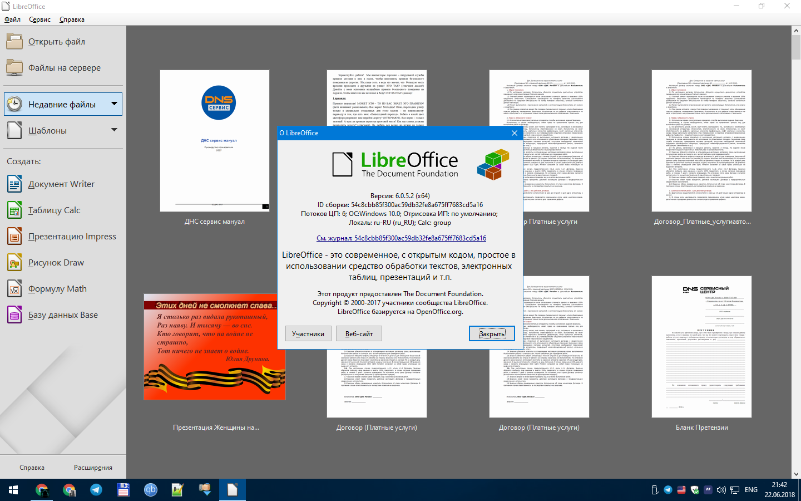Click the Закрыть button in About dialog
801x501 pixels.
pos(492,333)
